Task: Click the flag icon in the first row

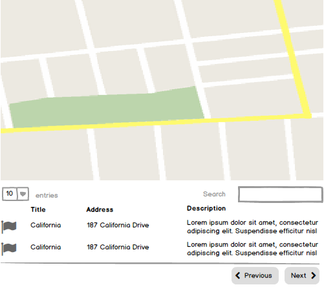Action: 9,226
